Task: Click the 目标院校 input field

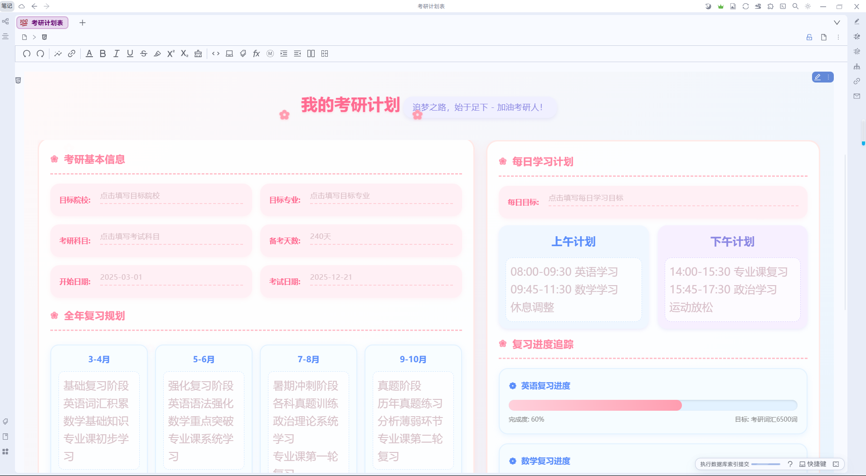Action: click(x=171, y=196)
